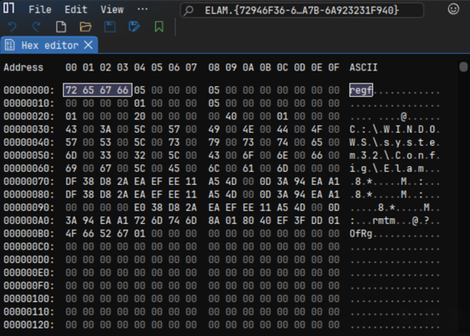Screen dimensions: 470x336
Task: Click the 'rmtm' ASCII text
Action: coord(383,221)
